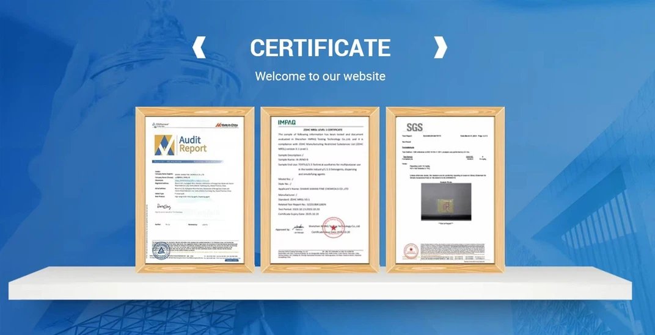Click the CERTIFICATE heading

click(320, 48)
